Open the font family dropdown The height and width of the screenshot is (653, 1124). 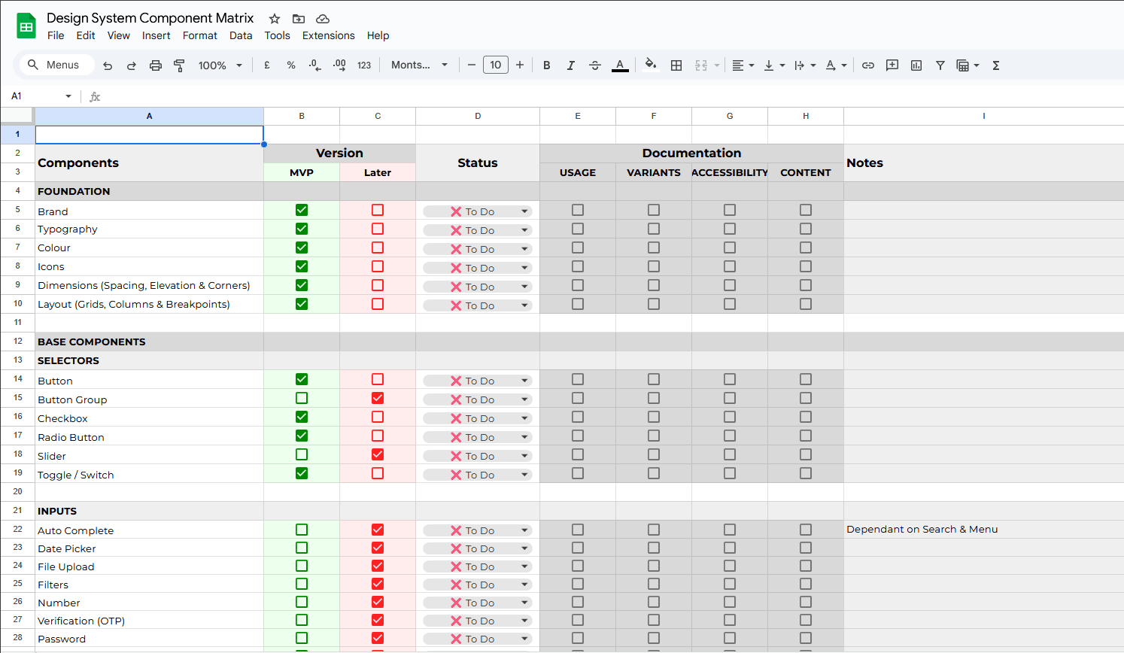pyautogui.click(x=419, y=65)
